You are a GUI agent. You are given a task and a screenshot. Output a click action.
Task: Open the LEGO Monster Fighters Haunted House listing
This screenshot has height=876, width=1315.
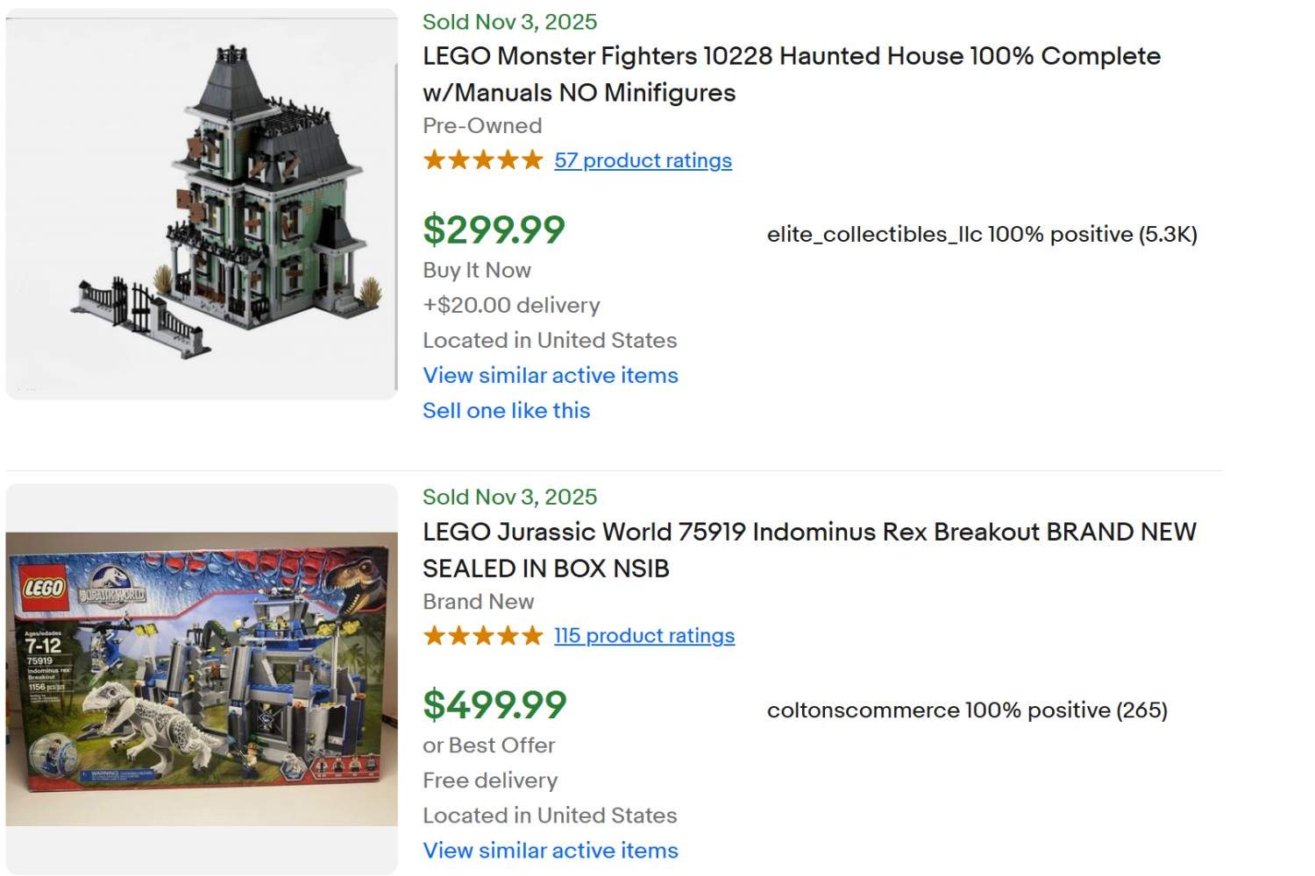point(790,74)
